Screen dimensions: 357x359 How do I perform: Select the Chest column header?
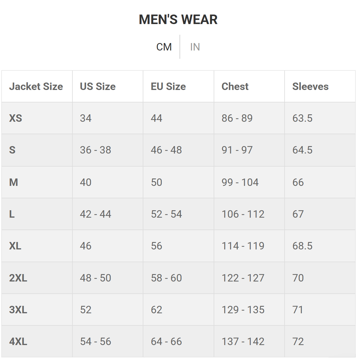pyautogui.click(x=235, y=86)
